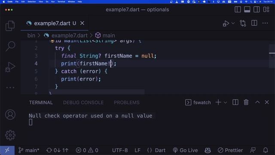Click the null check error terminal output
This screenshot has width=275, height=155.
[x=91, y=116]
